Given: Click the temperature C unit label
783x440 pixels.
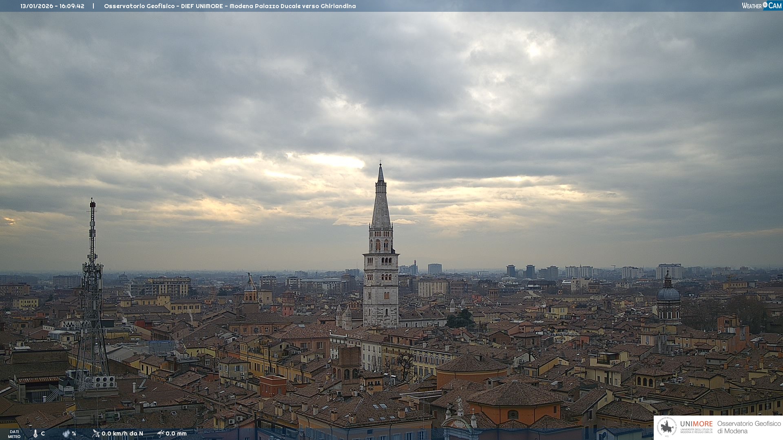Looking at the screenshot, I should (x=43, y=433).
